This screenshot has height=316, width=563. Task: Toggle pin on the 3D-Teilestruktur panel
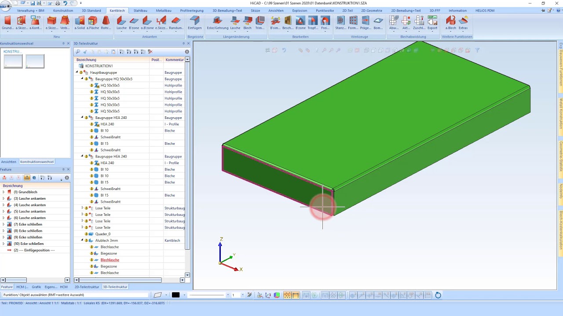pos(183,43)
